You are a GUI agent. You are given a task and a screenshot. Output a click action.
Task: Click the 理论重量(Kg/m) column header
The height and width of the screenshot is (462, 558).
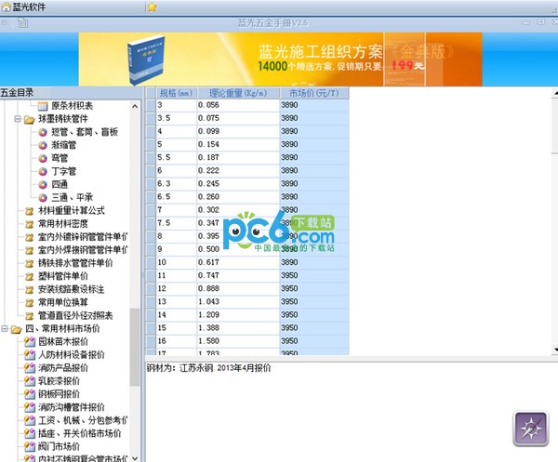(237, 93)
